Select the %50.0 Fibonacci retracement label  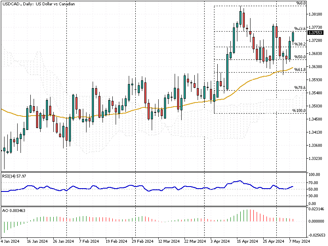[x=300, y=57]
